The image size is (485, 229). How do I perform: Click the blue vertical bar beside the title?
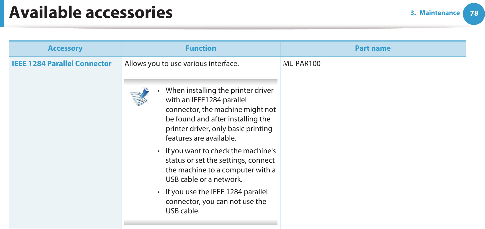2,14
